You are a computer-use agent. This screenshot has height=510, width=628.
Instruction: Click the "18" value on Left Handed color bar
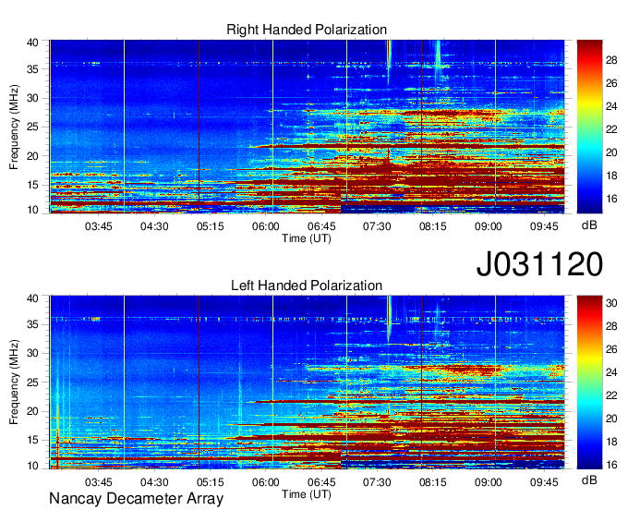click(611, 442)
